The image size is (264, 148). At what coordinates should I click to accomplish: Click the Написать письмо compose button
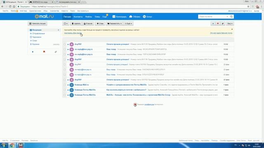38,24
